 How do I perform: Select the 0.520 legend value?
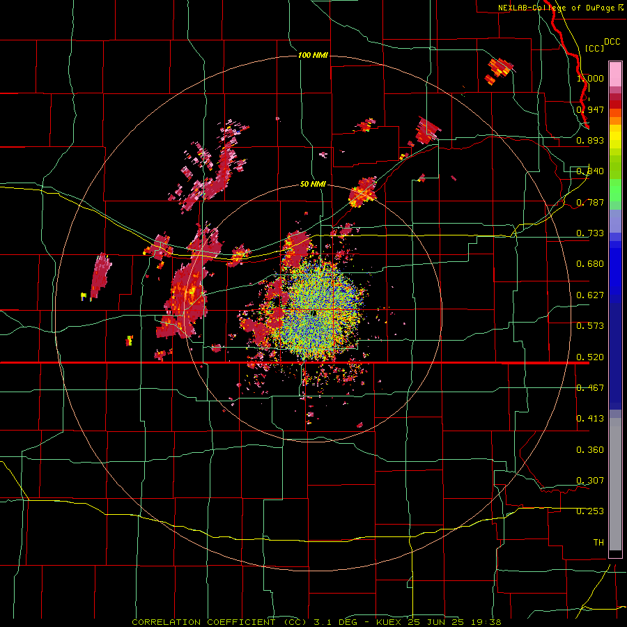(590, 357)
